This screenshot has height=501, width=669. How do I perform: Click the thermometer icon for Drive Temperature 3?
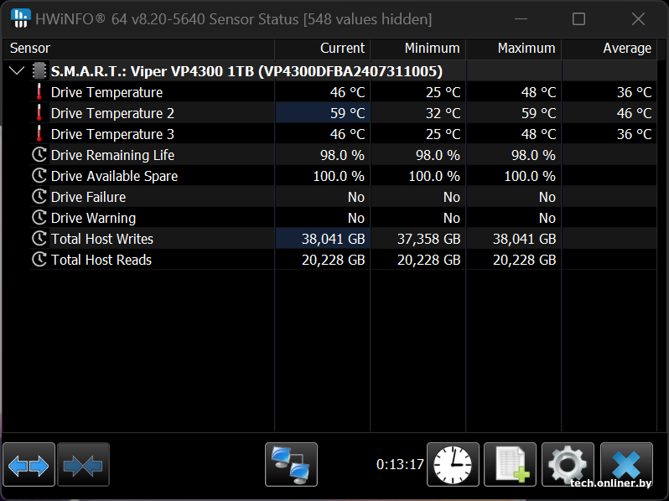pos(39,134)
